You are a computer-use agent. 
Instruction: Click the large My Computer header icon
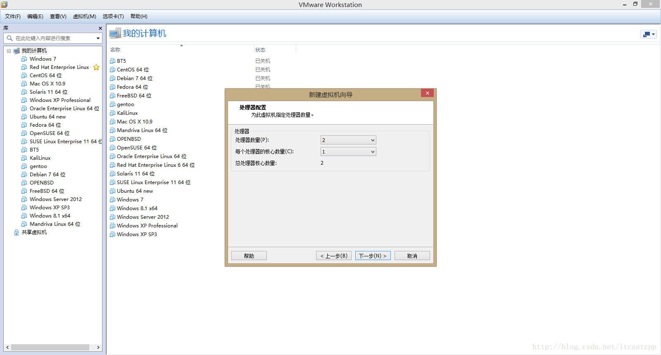point(115,33)
